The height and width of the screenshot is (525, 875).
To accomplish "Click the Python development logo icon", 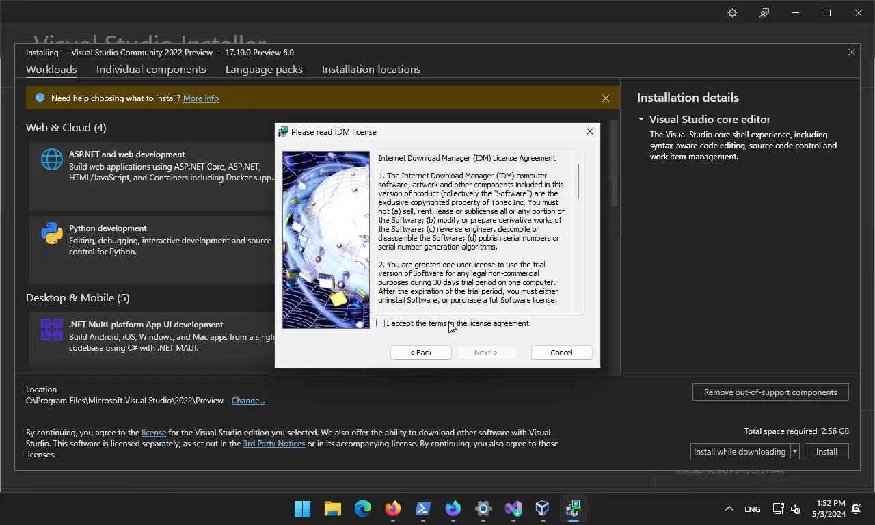I will tap(52, 233).
